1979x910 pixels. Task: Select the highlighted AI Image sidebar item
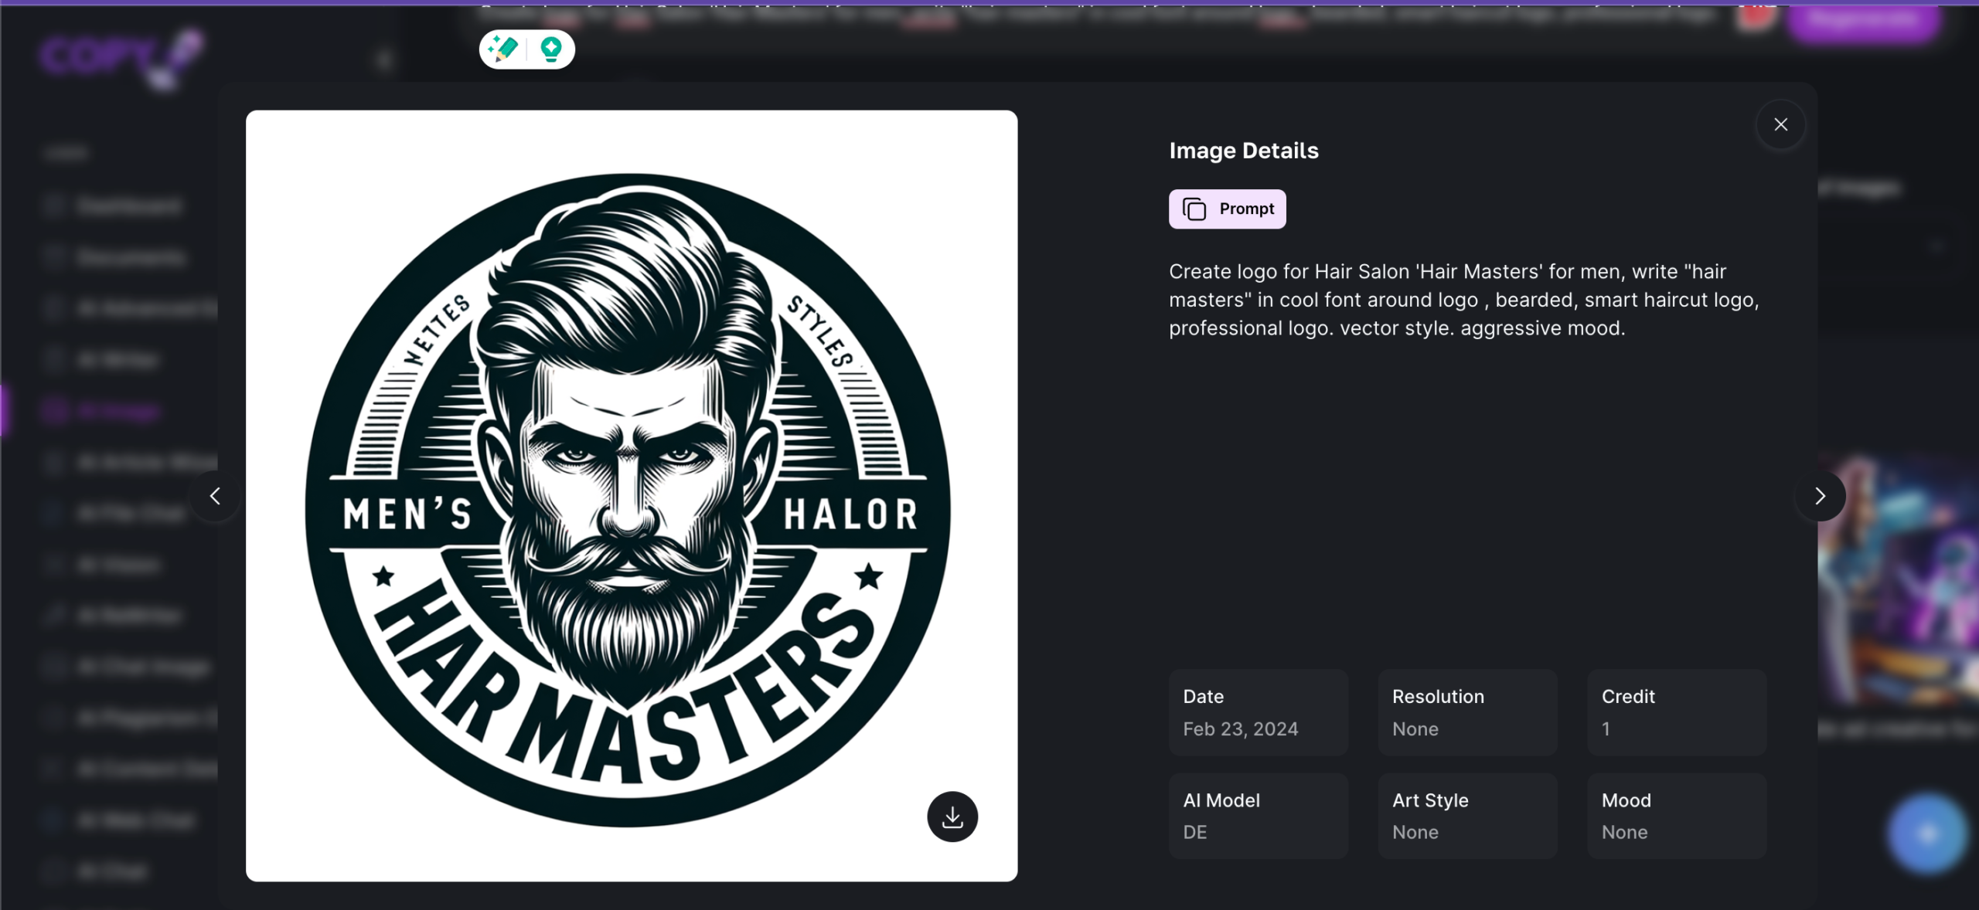[116, 410]
